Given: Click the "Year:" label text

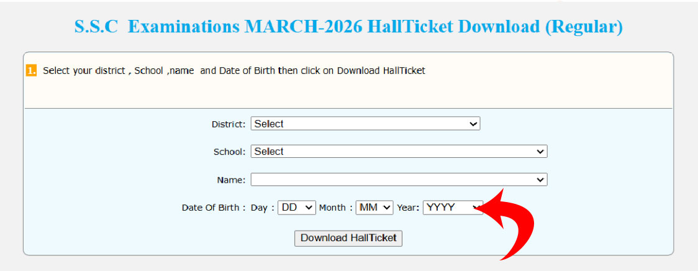Looking at the screenshot, I should click(x=409, y=208).
